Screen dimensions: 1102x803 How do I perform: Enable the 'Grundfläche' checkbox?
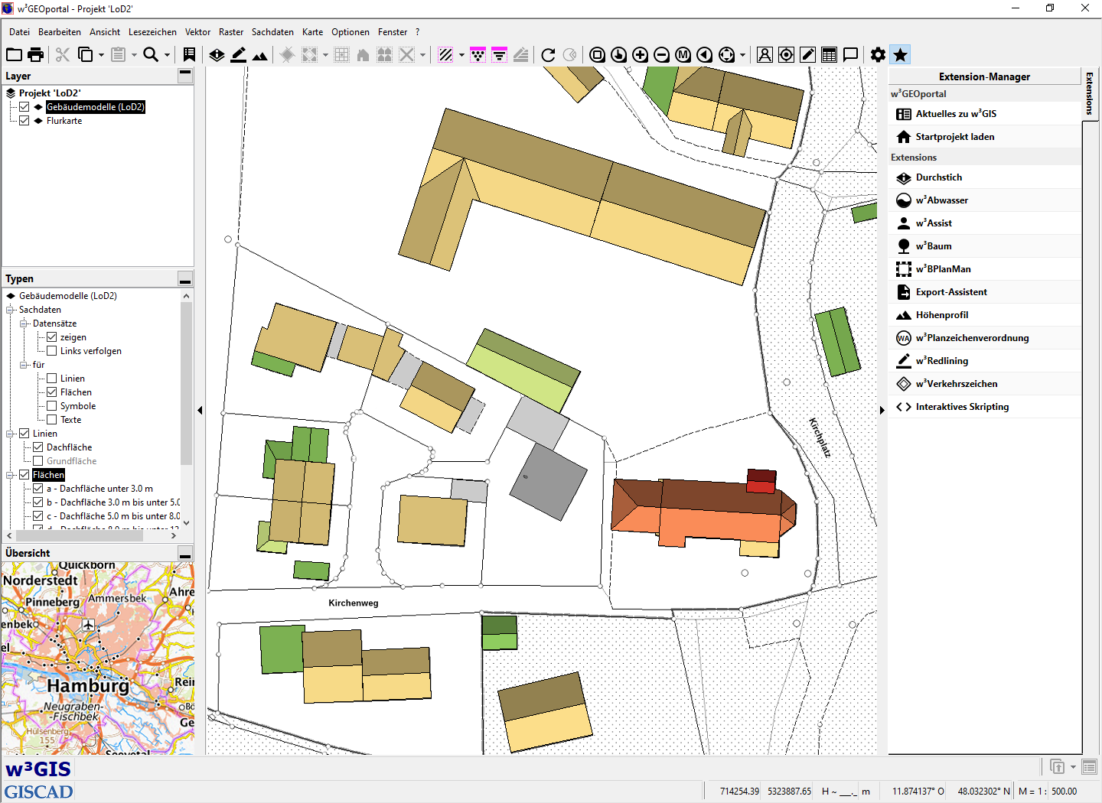[x=38, y=461]
